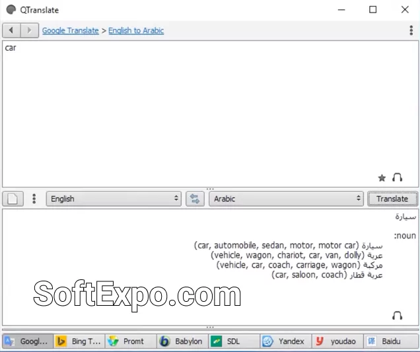Listen to source text via headphones icon
Viewport: 420px width, 352px height.
click(397, 178)
